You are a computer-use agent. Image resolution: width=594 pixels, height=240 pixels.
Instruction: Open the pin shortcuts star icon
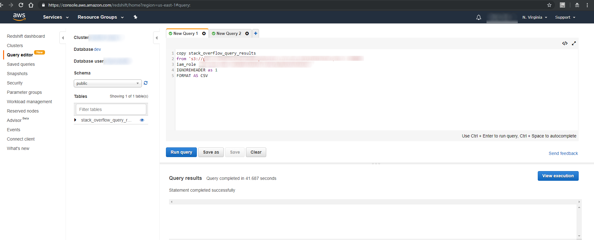135,17
